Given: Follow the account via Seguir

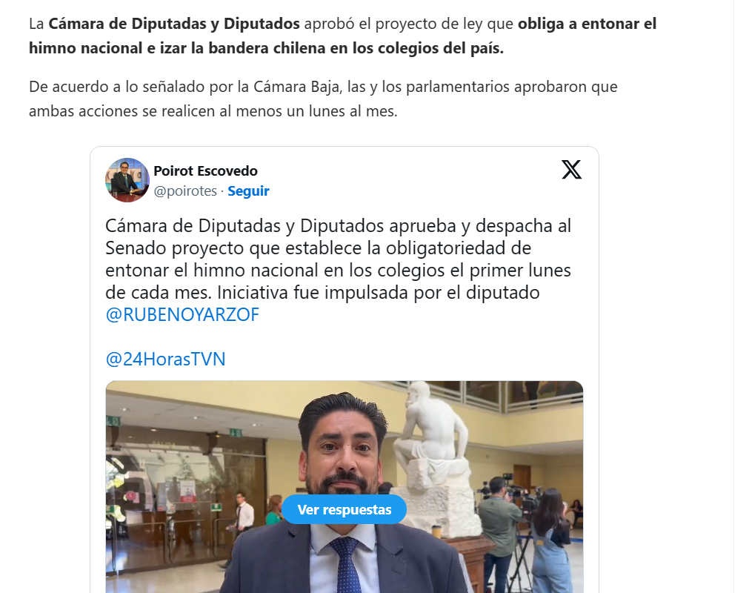Looking at the screenshot, I should tap(248, 191).
